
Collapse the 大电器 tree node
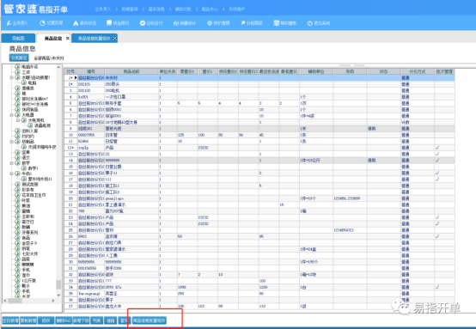[11, 115]
